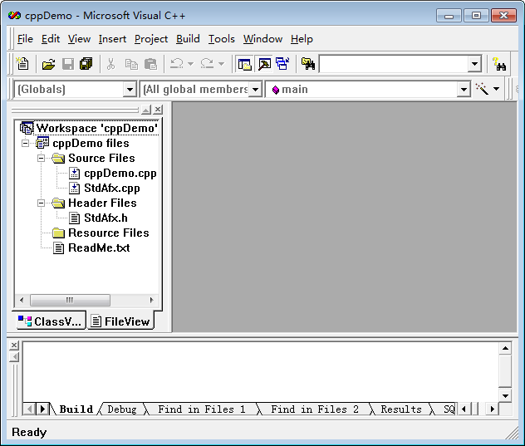Switch to the ClassView tab
525x446 pixels.
51,321
